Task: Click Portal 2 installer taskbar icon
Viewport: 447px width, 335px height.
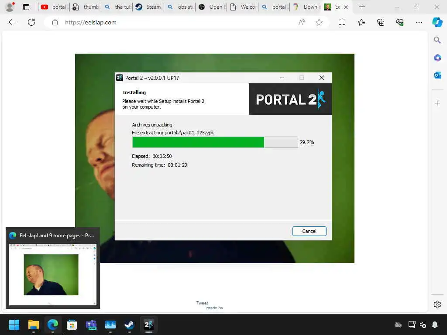Action: point(148,325)
